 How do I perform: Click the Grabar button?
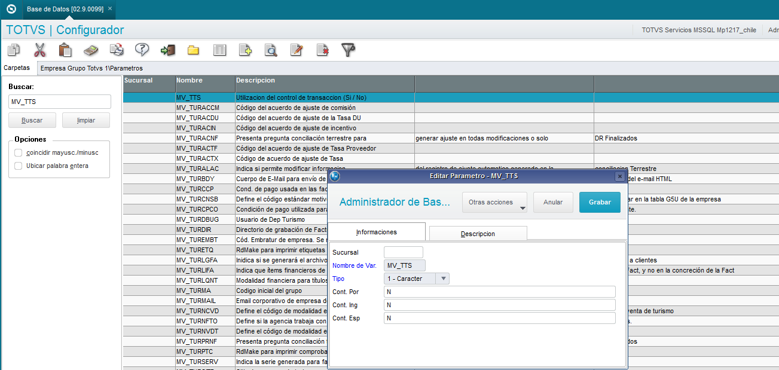coord(600,202)
